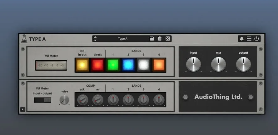This screenshot has width=278, height=135.
Task: Open the hamburger menu icon
Action: coord(249,39)
